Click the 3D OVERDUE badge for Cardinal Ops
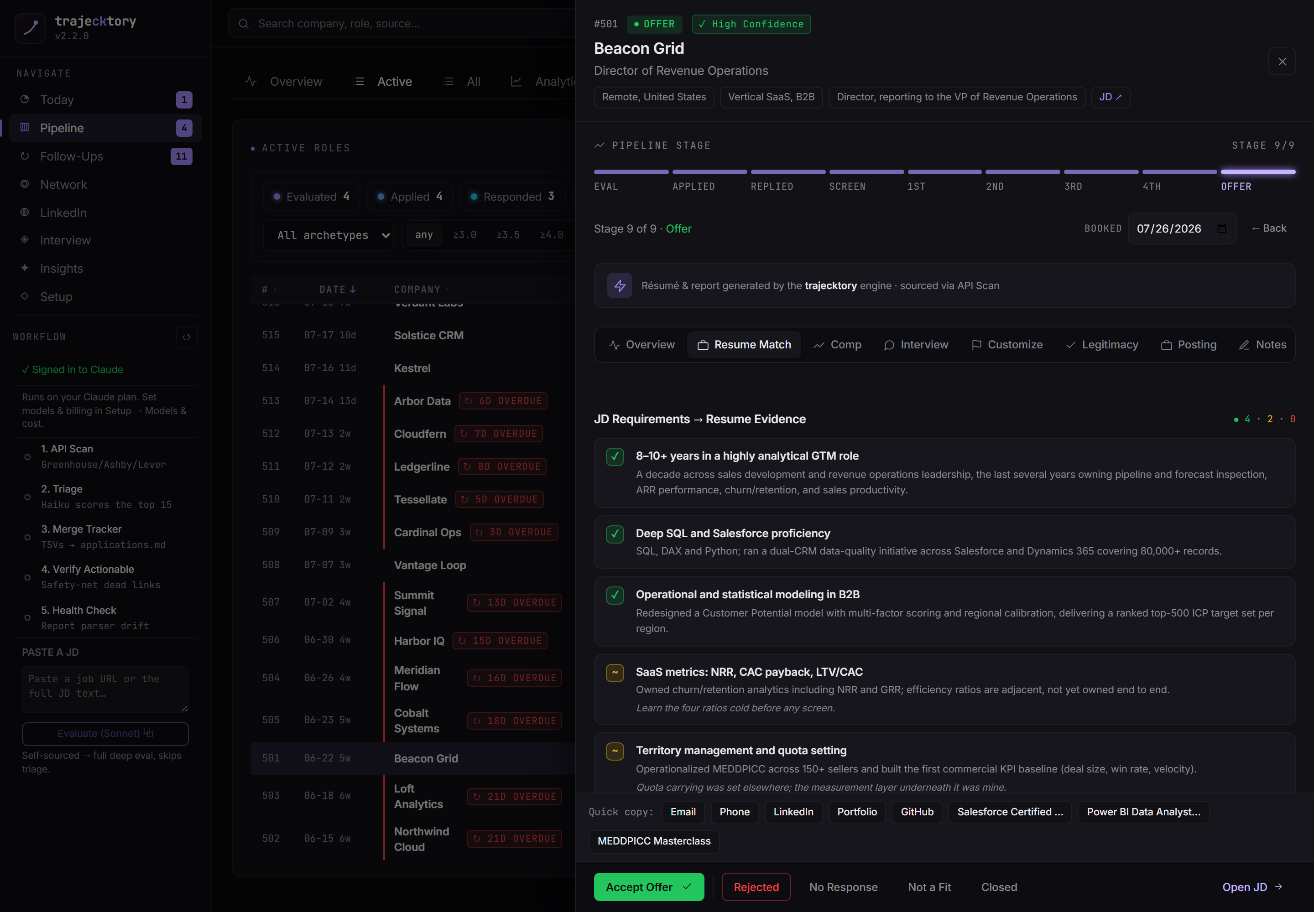The image size is (1314, 912). [513, 532]
